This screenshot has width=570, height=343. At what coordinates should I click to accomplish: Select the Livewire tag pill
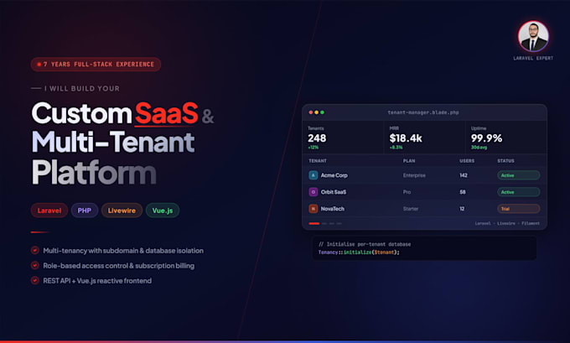(122, 210)
